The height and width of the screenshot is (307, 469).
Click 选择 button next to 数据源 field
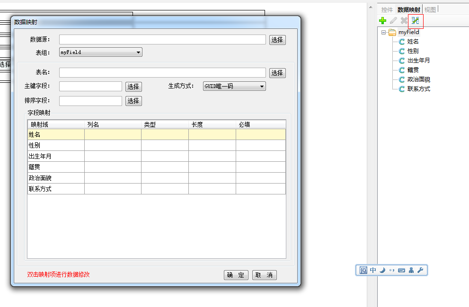(277, 40)
